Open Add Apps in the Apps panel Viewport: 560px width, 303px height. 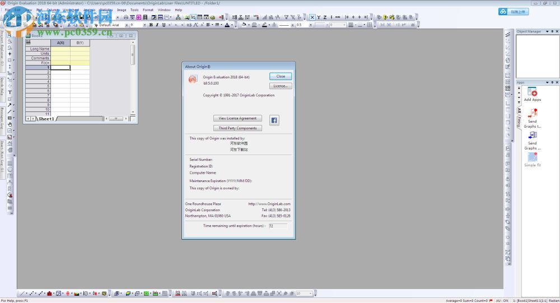(532, 95)
